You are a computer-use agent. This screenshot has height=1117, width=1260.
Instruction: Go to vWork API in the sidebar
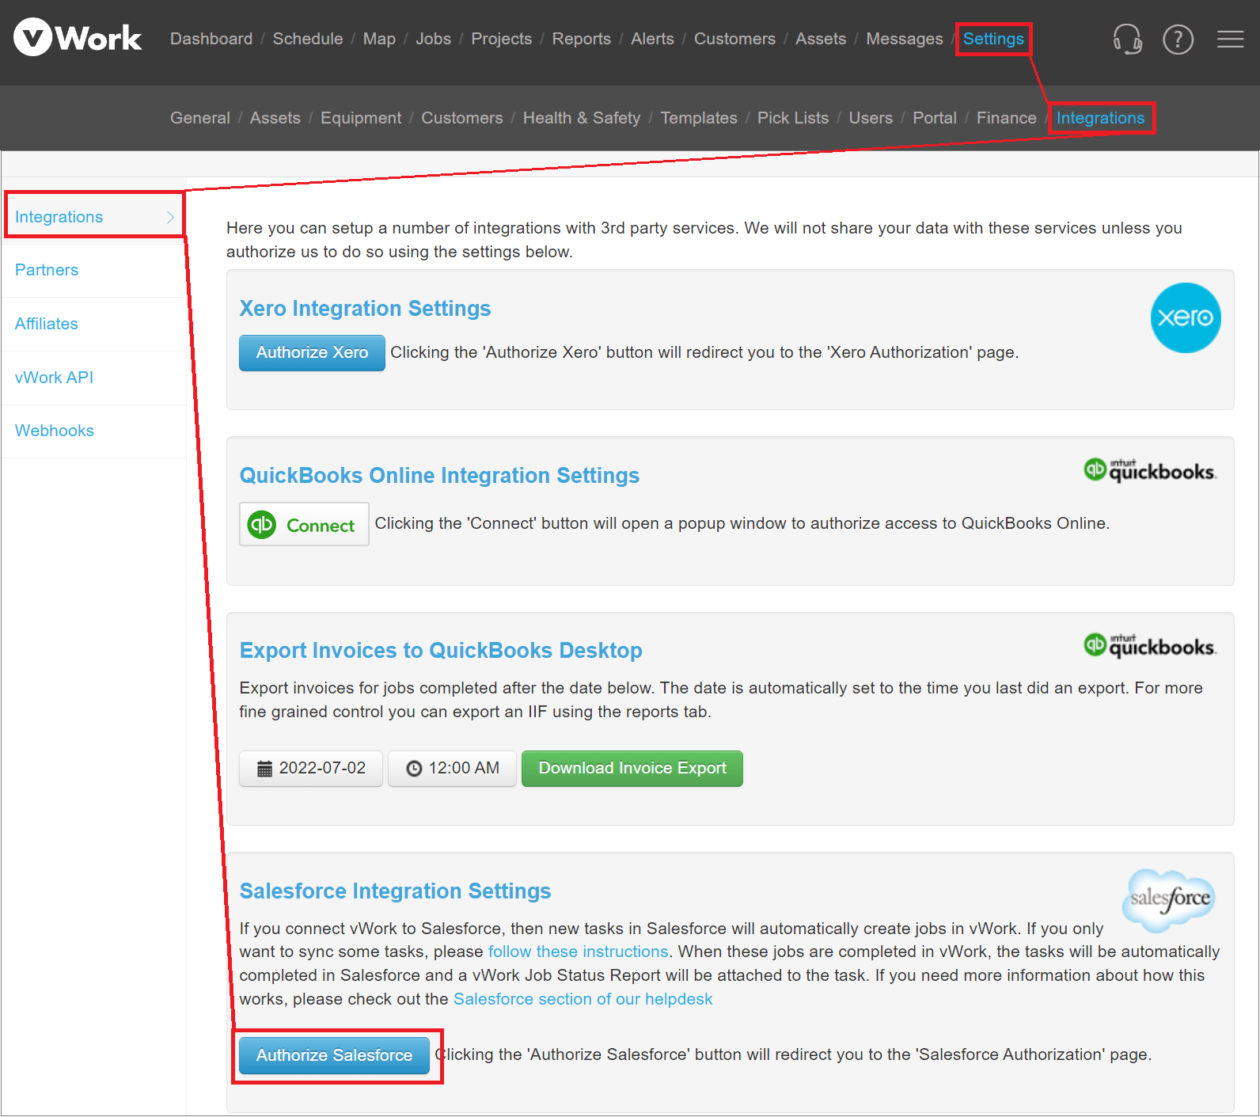[x=94, y=378]
